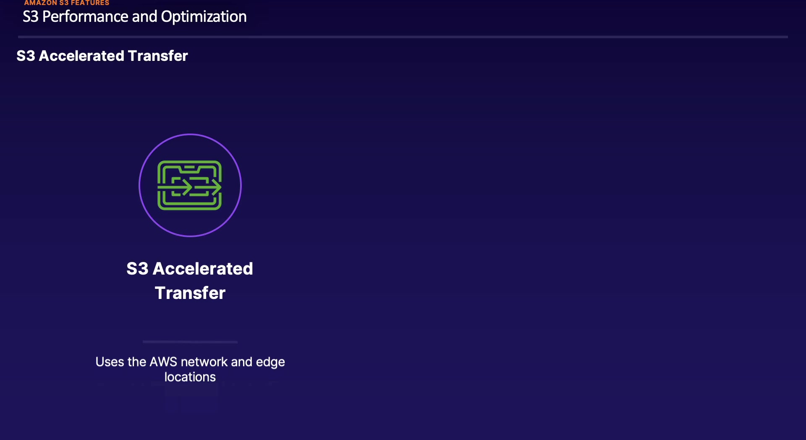The height and width of the screenshot is (440, 806).
Task: Click the top-left "S3 Accelerated Transfer" section heading
Action: click(102, 56)
